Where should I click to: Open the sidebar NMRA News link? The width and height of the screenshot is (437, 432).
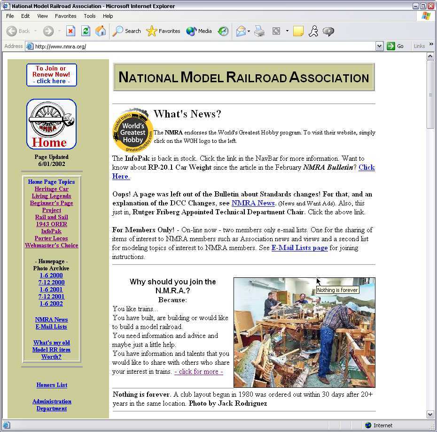(x=52, y=320)
